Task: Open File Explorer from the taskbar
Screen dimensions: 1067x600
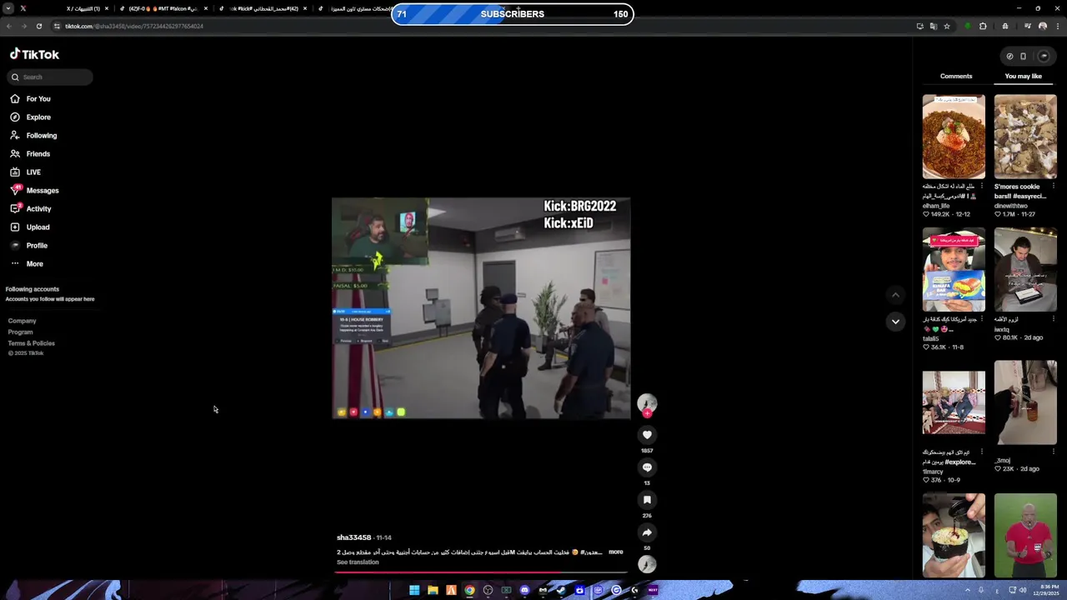Action: click(433, 590)
